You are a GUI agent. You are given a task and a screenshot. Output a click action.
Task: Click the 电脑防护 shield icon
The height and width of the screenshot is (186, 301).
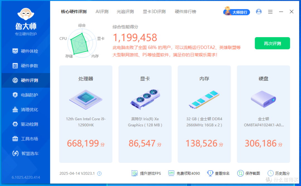point(15,95)
